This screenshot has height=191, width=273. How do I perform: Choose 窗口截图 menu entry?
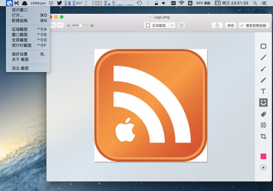[28, 35]
